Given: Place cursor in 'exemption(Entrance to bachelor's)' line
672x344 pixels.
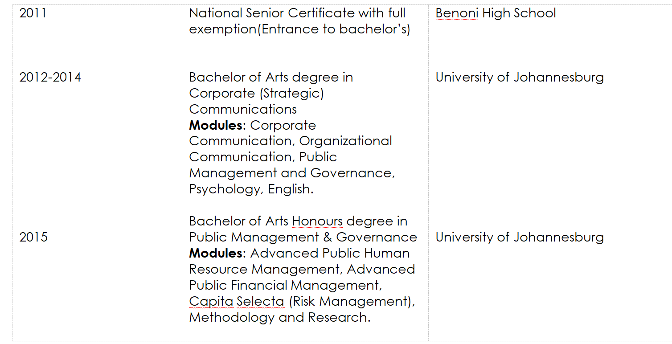Looking at the screenshot, I should [299, 29].
